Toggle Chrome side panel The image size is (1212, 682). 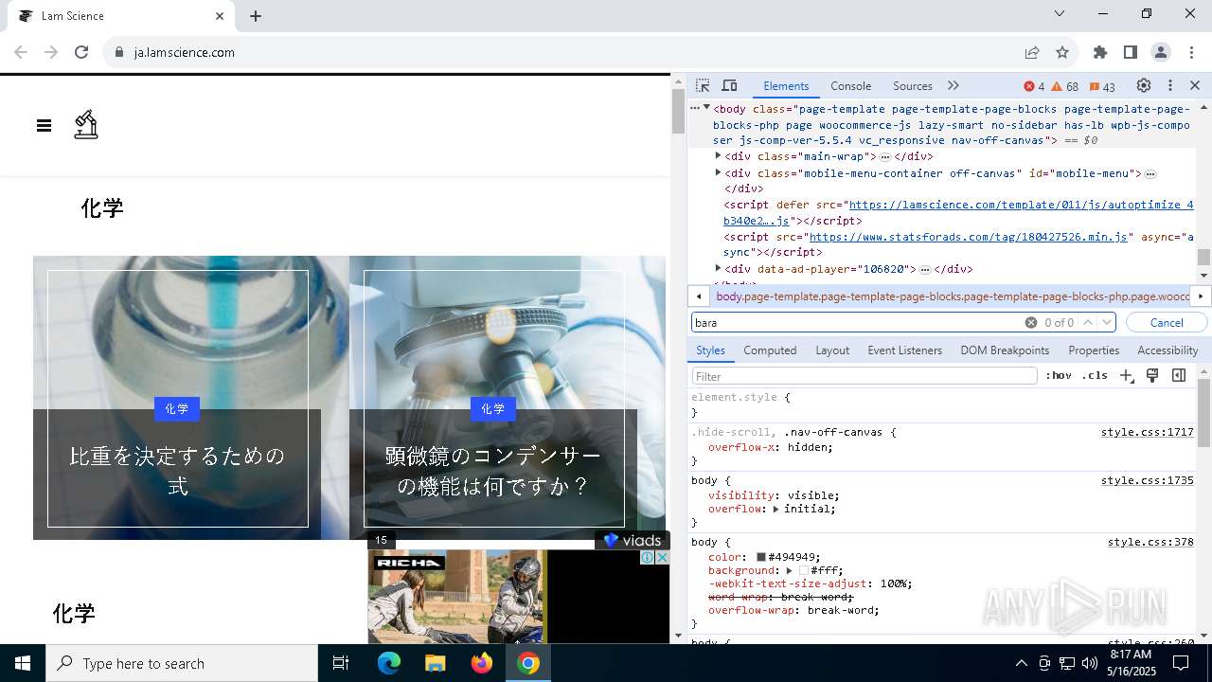[x=1131, y=52]
